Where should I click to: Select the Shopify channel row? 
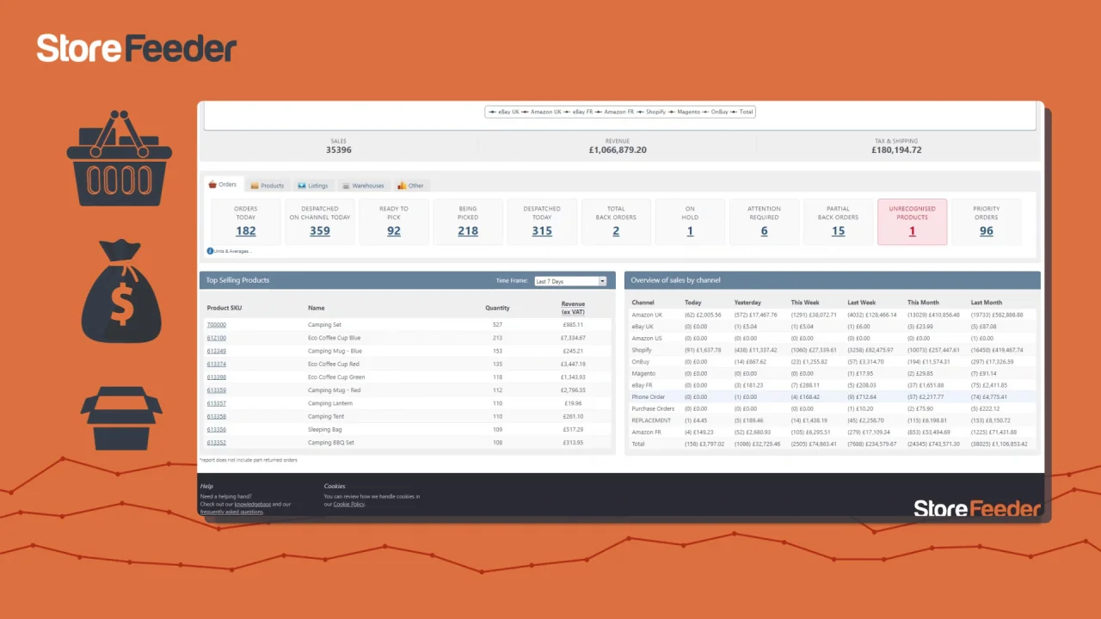[x=832, y=350]
